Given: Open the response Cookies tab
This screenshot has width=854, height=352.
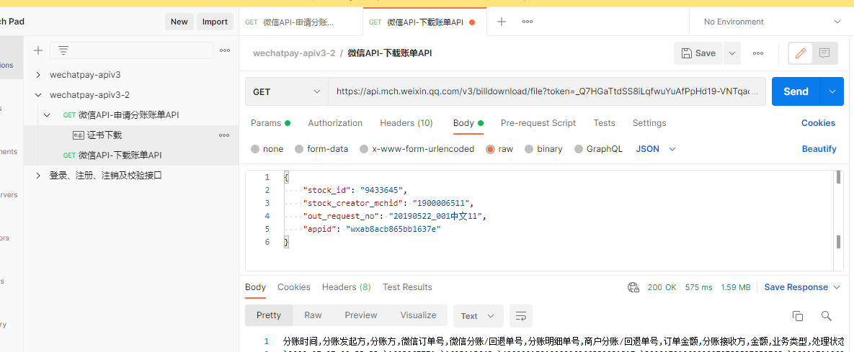Looking at the screenshot, I should (293, 287).
